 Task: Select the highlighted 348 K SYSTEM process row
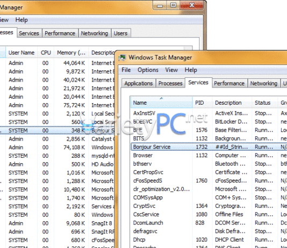[x=58, y=130]
